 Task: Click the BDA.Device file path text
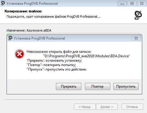point(87,56)
